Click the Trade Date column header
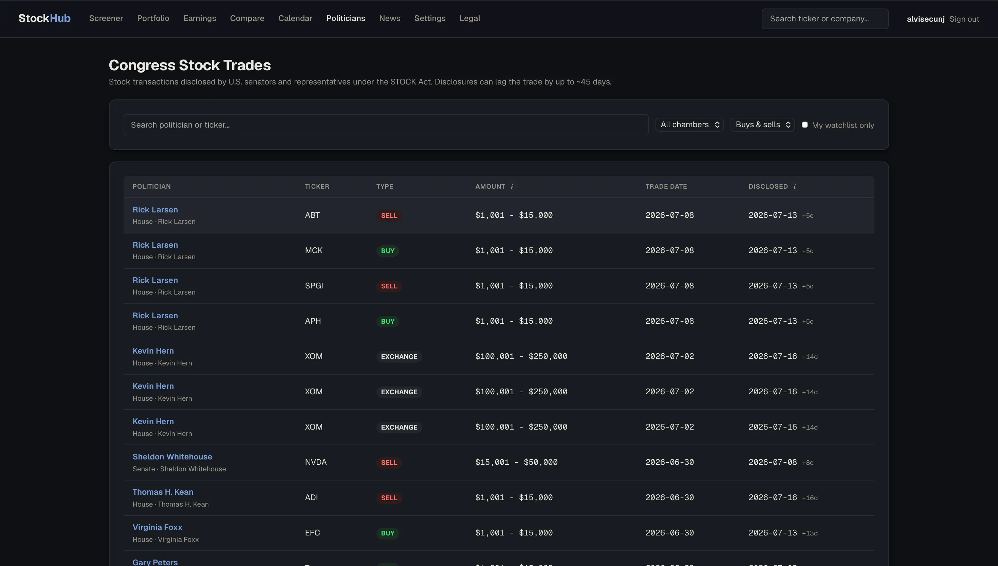Image resolution: width=998 pixels, height=566 pixels. (x=666, y=187)
